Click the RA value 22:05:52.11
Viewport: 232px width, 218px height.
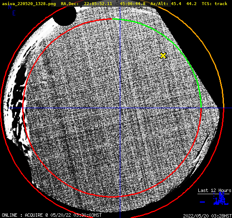[98, 3]
